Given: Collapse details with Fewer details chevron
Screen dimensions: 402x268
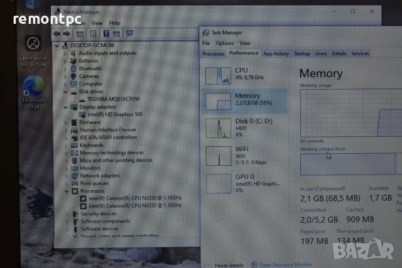Looking at the screenshot, I should pyautogui.click(x=208, y=265).
